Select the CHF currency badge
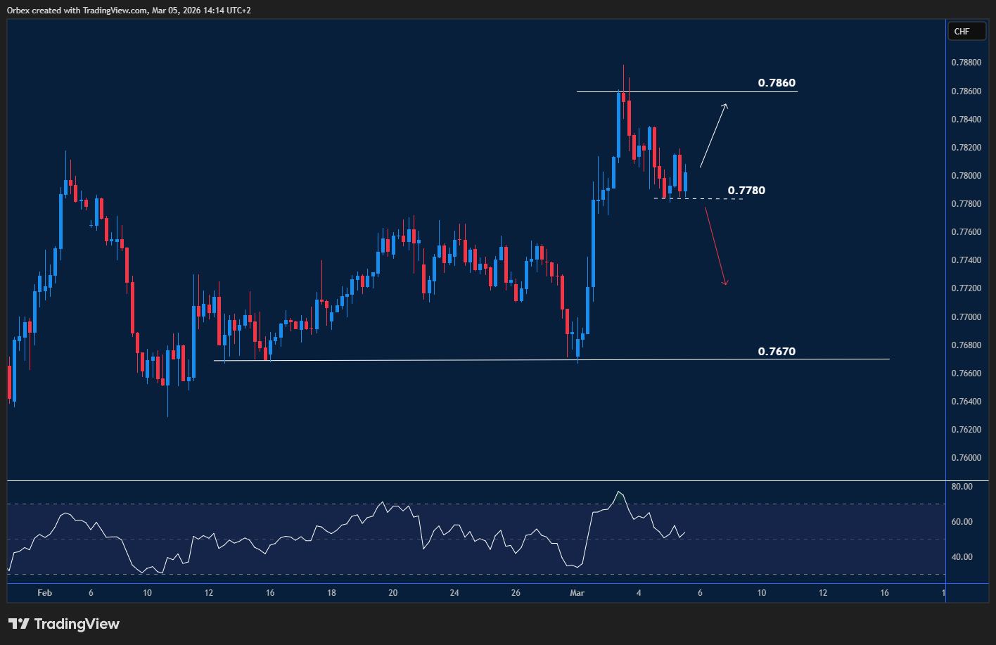This screenshot has width=996, height=645. [x=966, y=31]
